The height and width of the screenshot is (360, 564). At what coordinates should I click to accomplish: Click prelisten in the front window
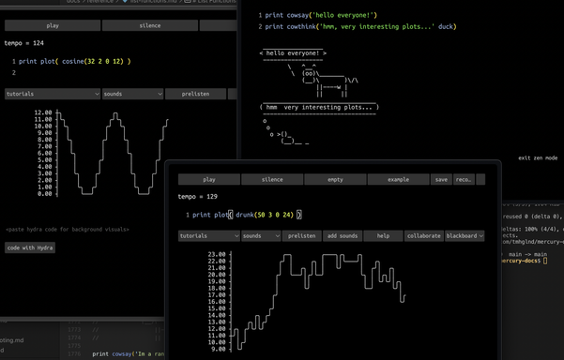click(x=301, y=235)
